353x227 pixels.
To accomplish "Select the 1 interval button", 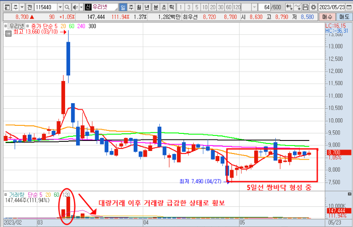I will click(181, 8).
